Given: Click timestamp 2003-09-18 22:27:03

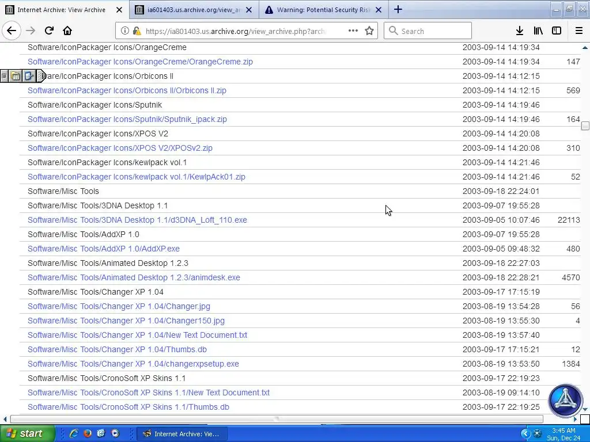Looking at the screenshot, I should [x=501, y=264].
